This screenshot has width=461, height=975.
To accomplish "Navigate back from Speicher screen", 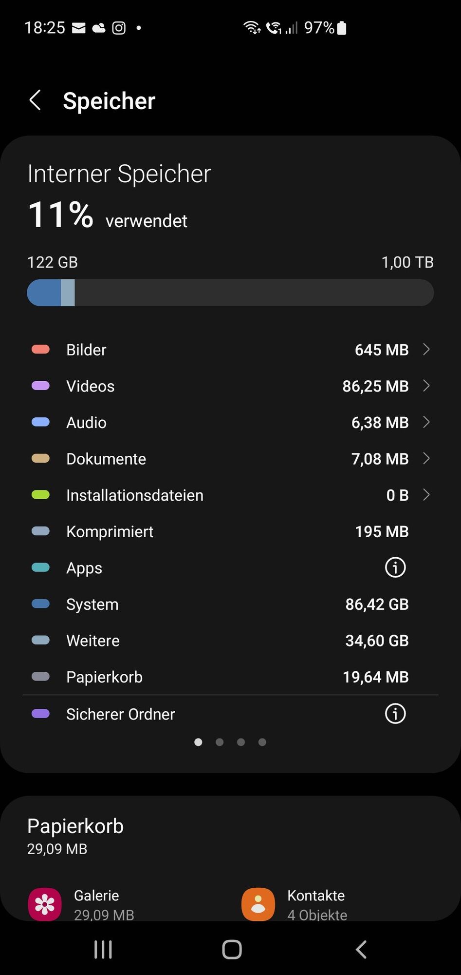I will [35, 100].
